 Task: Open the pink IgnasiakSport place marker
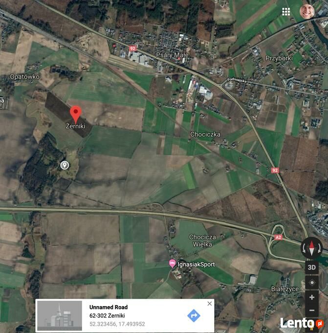172,263
